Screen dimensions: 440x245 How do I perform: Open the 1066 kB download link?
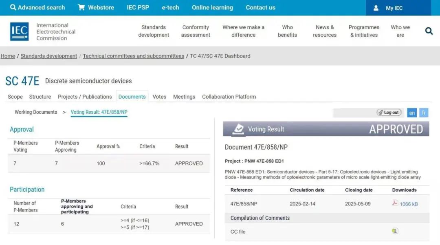tap(409, 204)
